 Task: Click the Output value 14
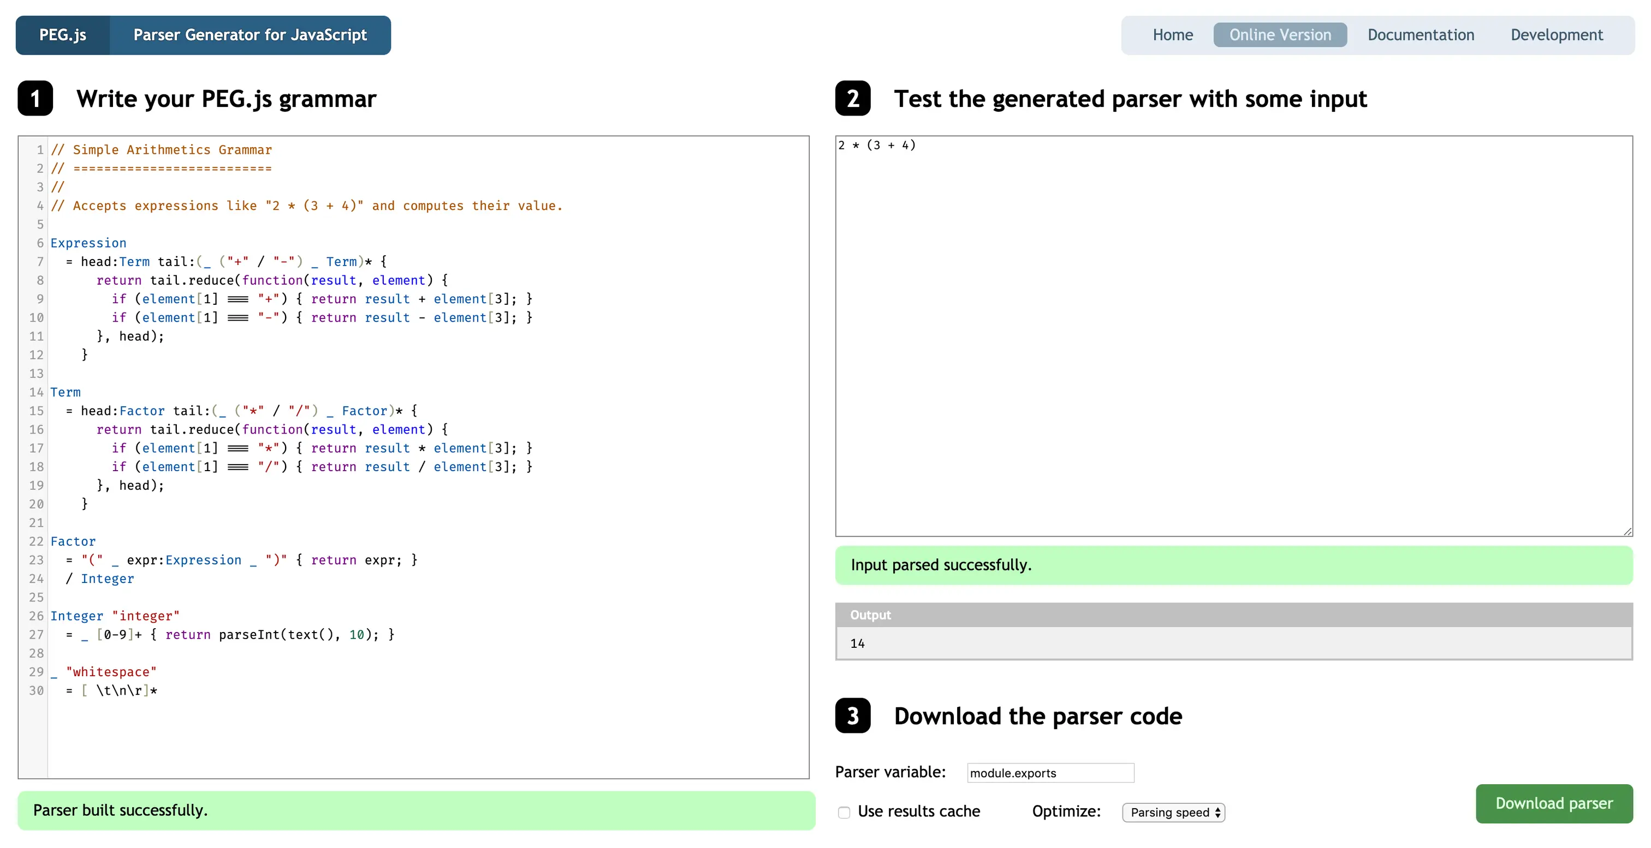click(x=858, y=643)
